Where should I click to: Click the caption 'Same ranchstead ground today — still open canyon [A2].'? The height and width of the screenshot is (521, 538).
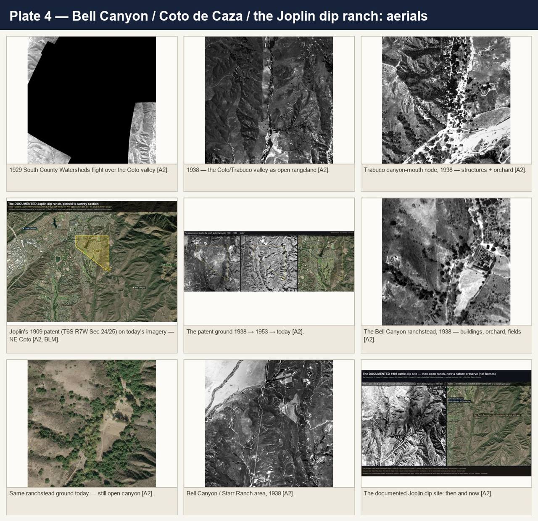[81, 493]
